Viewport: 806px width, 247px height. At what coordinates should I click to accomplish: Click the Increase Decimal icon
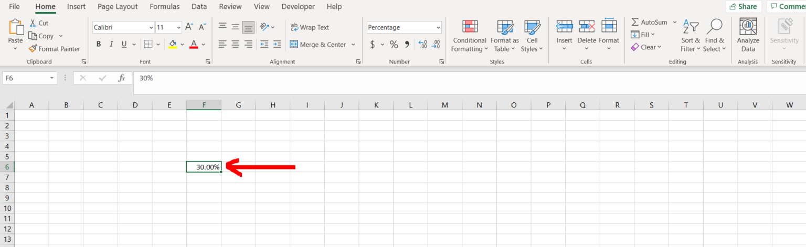point(422,45)
